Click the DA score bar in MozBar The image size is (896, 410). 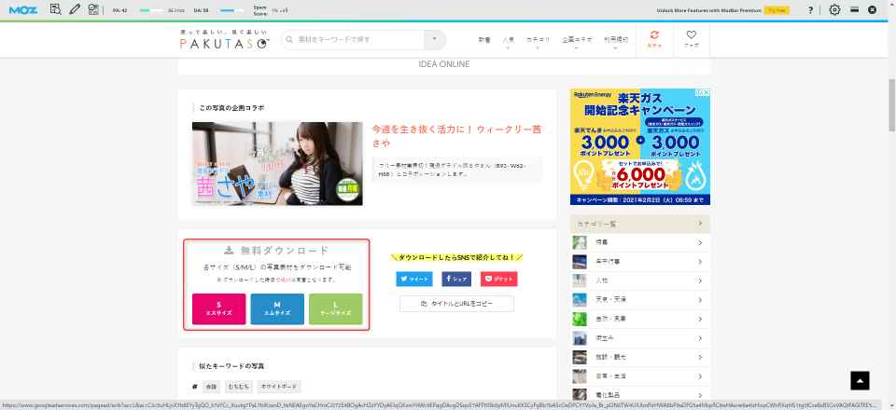pyautogui.click(x=232, y=9)
